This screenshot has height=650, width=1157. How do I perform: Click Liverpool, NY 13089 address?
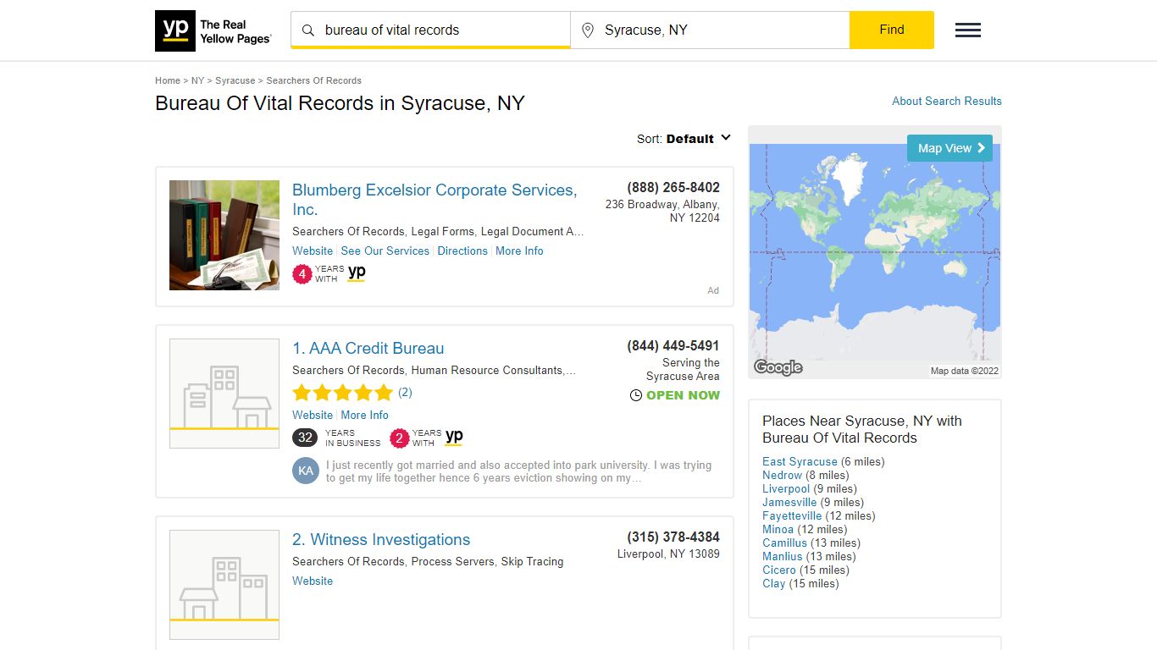[x=668, y=554]
